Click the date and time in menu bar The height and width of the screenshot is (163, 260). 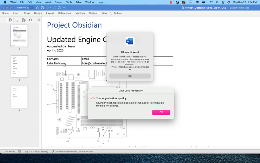(x=245, y=2)
